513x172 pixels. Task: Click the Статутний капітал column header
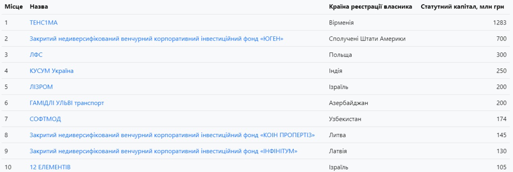(x=463, y=7)
